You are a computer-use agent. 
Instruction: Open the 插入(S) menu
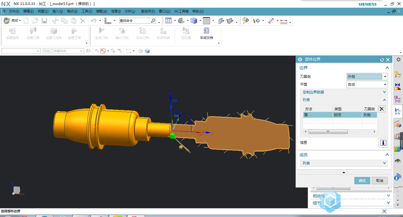(58, 11)
